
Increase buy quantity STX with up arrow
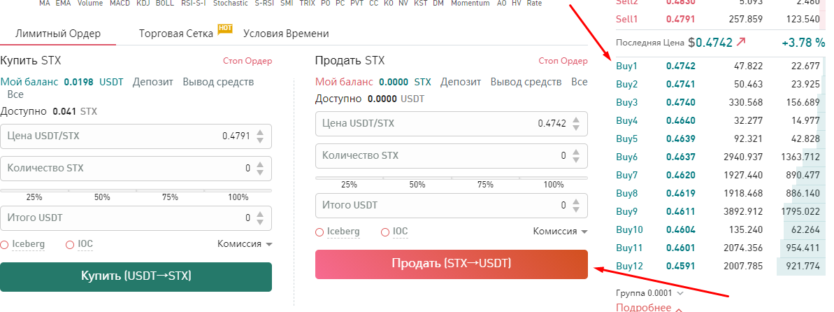pyautogui.click(x=261, y=164)
